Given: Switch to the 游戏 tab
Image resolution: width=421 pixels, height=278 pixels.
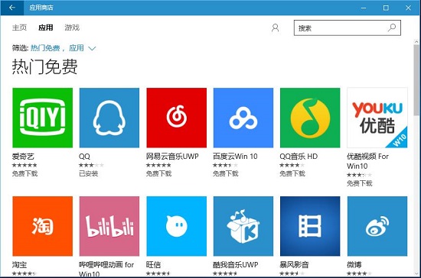Looking at the screenshot, I should pyautogui.click(x=72, y=27).
